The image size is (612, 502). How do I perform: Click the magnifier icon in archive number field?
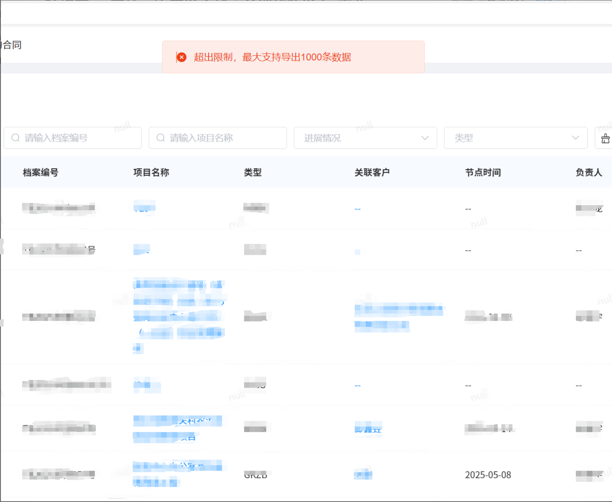pos(16,138)
